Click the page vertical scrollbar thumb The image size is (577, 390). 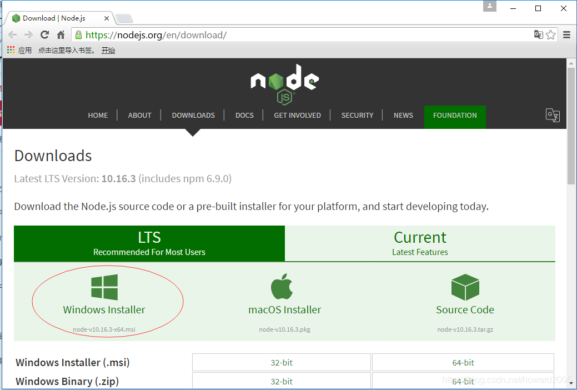(571, 125)
